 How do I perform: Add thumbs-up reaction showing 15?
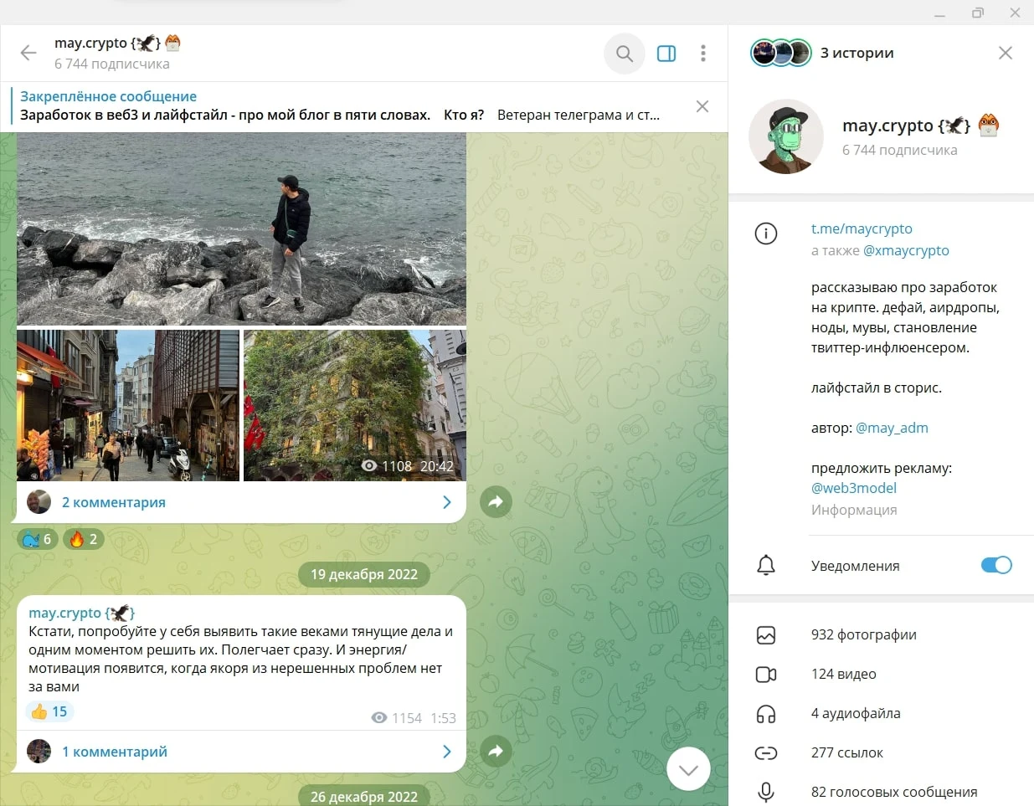coord(49,711)
